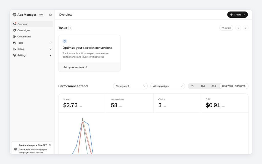The height and width of the screenshot is (164, 262).
Task: Click the Tools toolbox icon
Action: [x=14, y=43]
